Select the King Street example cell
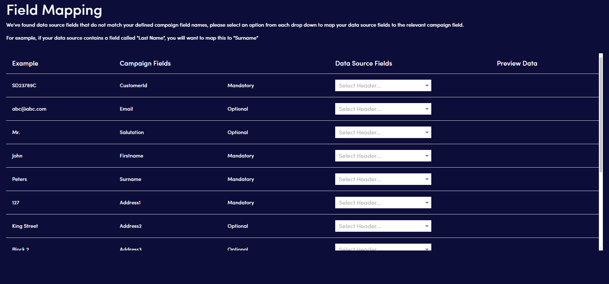The image size is (609, 284). click(x=25, y=226)
